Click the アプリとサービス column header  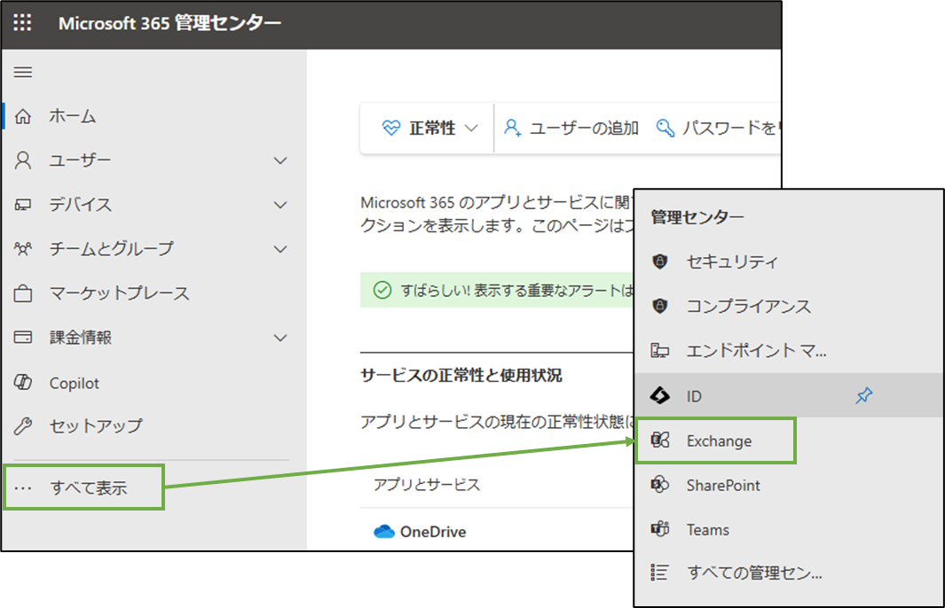[x=427, y=485]
